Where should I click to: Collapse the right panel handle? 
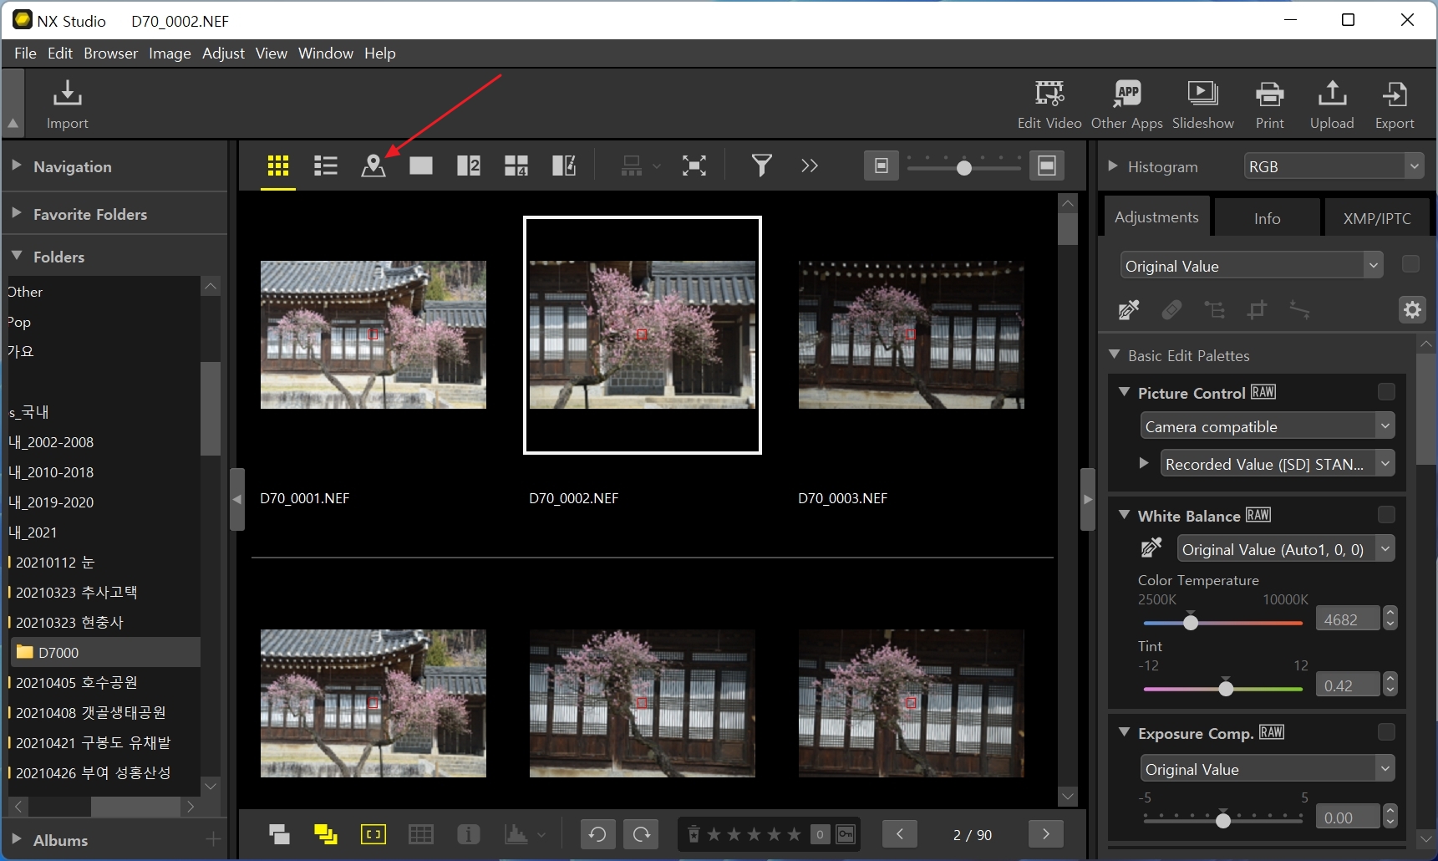(x=1087, y=499)
